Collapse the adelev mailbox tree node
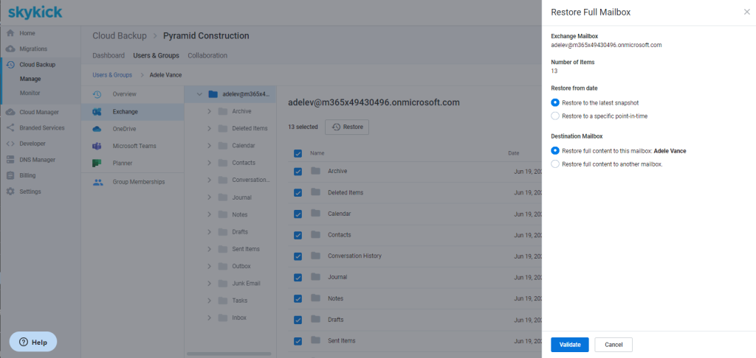Image resolution: width=756 pixels, height=358 pixels. coord(199,94)
